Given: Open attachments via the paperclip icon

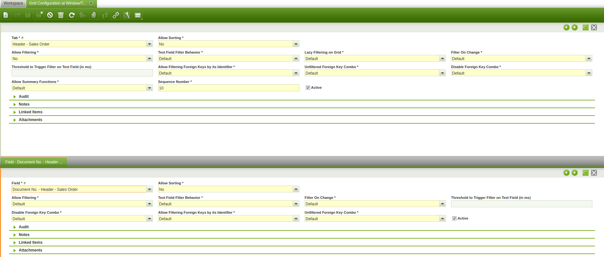Looking at the screenshot, I should pos(94,15).
